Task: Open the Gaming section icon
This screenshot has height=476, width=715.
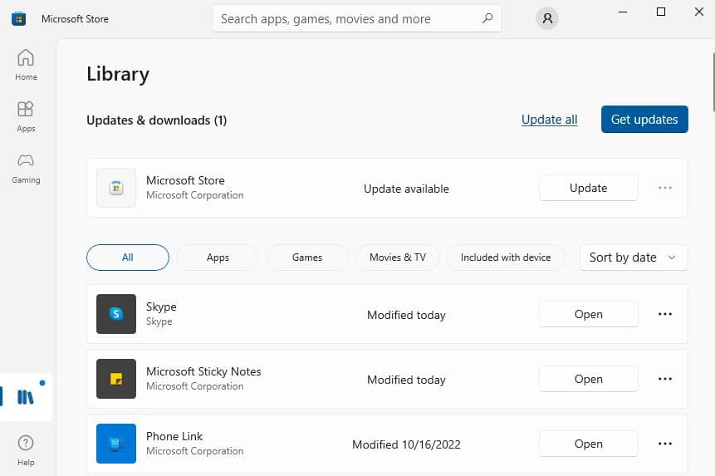Action: pyautogui.click(x=26, y=168)
